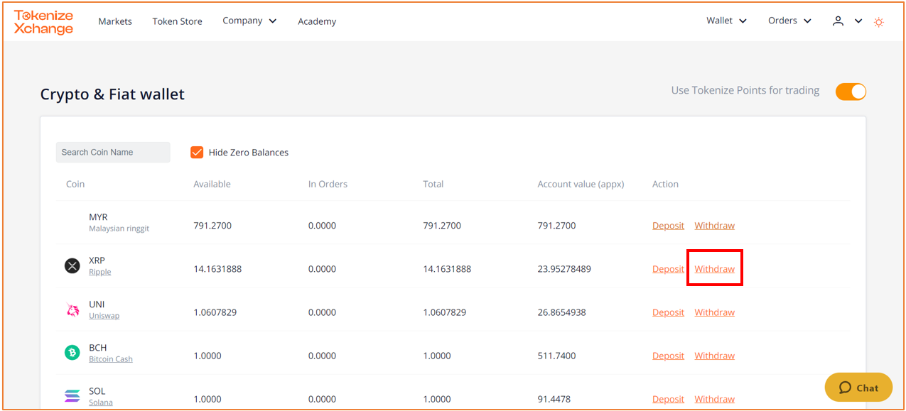Open the account menu chevron
906x411 pixels.
[x=858, y=21]
